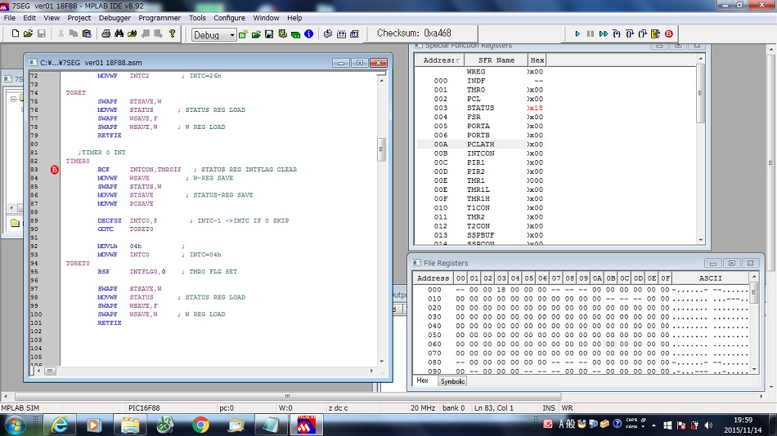Open Google Chrome from taskbar
Viewport: 777px width, 436px height.
200,425
